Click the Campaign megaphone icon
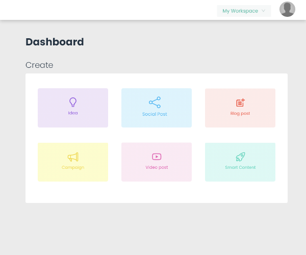 coord(73,157)
